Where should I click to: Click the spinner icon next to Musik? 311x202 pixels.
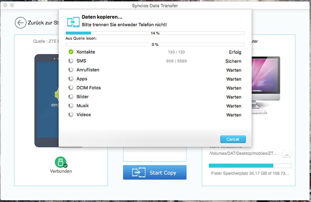71,106
